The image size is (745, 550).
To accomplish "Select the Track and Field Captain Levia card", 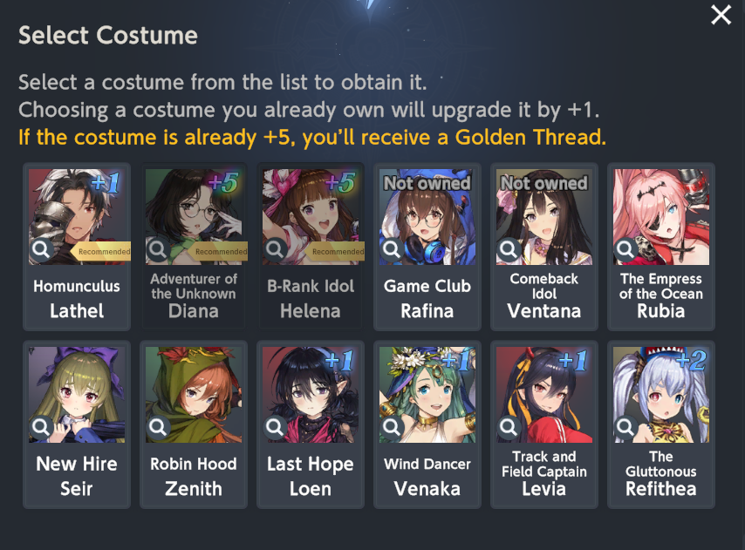I will pos(544,424).
